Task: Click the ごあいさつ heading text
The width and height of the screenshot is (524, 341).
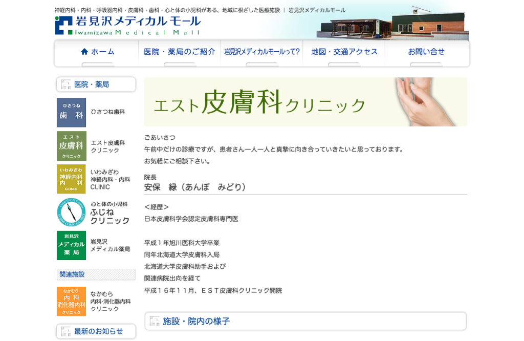Action: click(x=160, y=137)
